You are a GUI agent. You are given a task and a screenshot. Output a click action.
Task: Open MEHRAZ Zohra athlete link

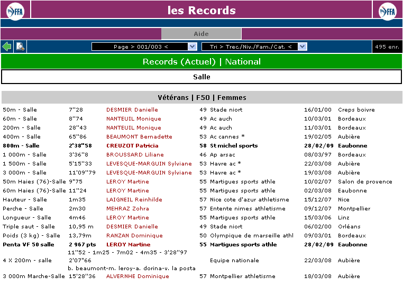pos(128,209)
